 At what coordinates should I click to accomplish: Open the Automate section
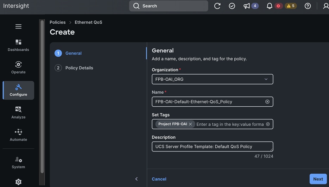pyautogui.click(x=18, y=135)
